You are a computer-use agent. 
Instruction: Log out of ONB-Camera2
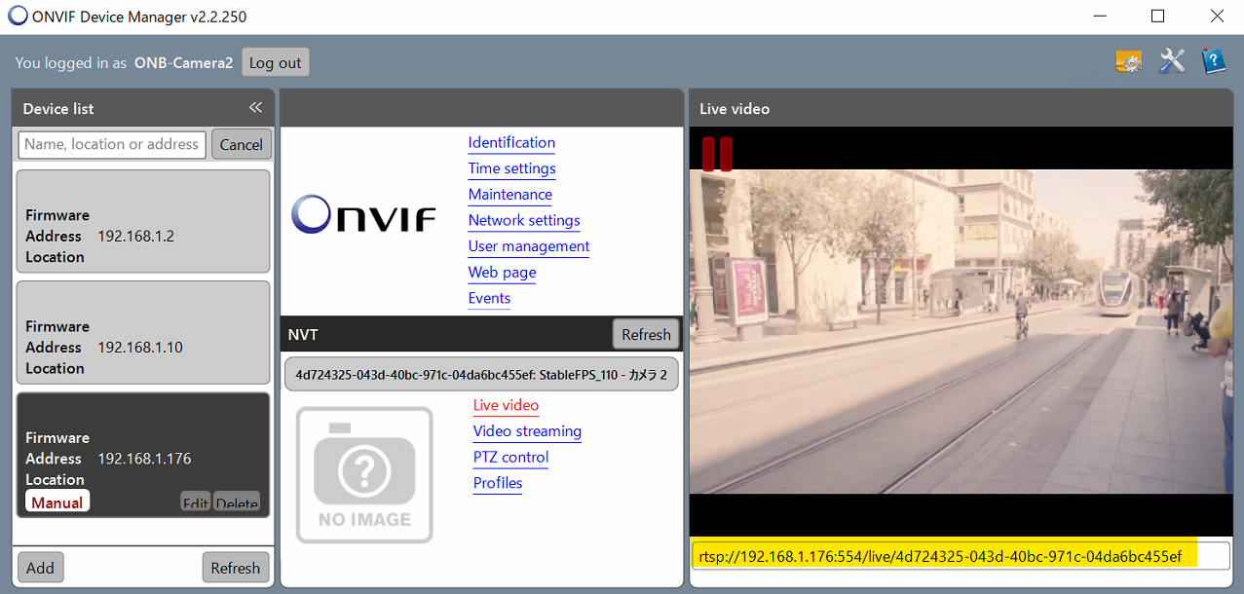pyautogui.click(x=275, y=62)
